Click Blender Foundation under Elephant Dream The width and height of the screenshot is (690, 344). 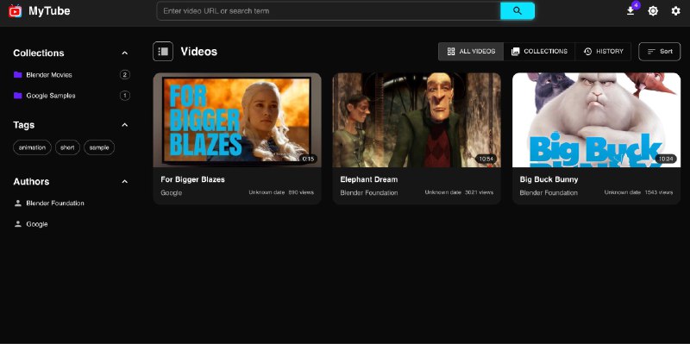click(369, 192)
